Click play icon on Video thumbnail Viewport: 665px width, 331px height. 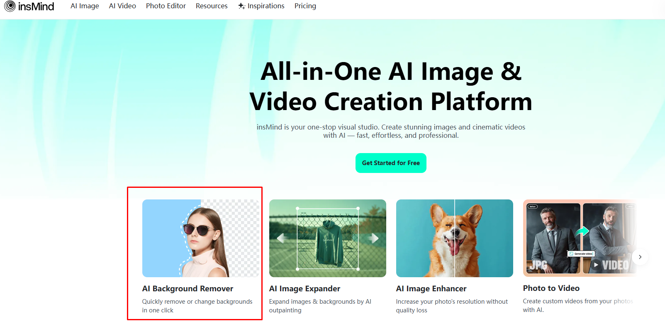(596, 265)
